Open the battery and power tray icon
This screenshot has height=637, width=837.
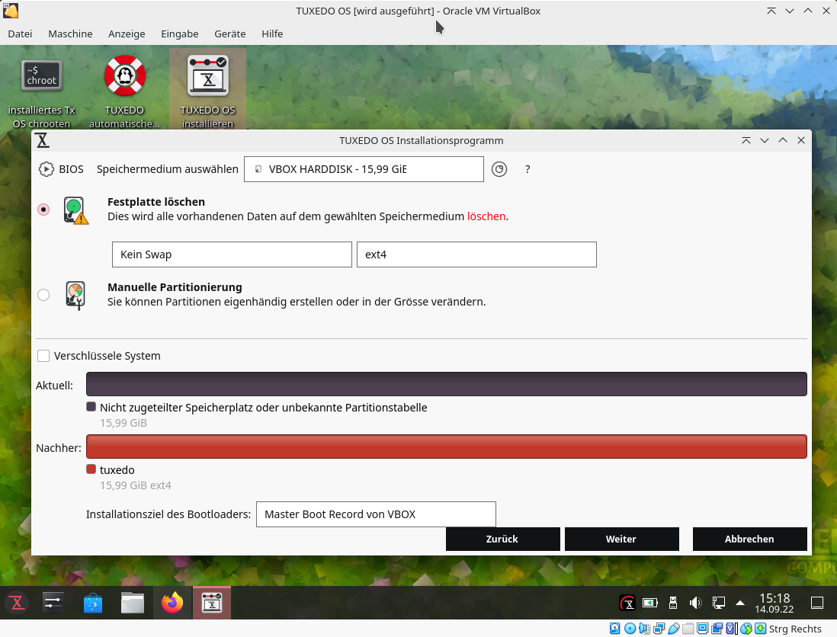coord(649,603)
